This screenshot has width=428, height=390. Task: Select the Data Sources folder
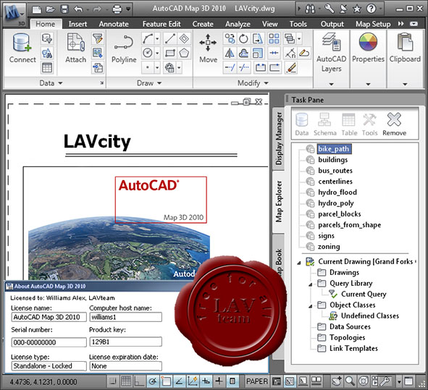[350, 326]
